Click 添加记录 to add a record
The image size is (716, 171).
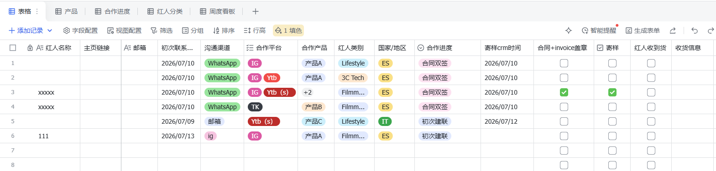pyautogui.click(x=26, y=30)
